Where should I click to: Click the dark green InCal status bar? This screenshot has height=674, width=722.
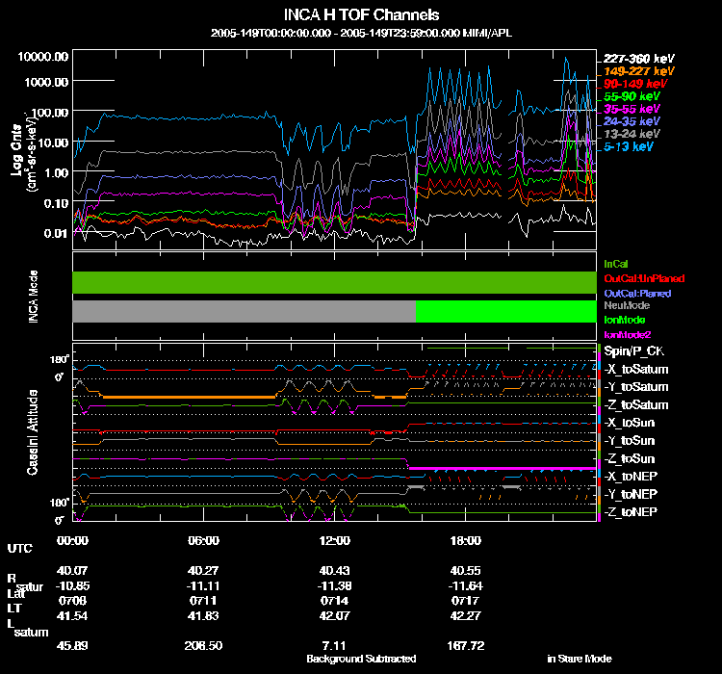point(334,282)
